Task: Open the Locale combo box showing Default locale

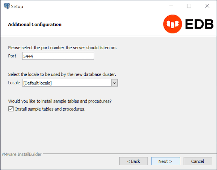Action: (x=67, y=83)
